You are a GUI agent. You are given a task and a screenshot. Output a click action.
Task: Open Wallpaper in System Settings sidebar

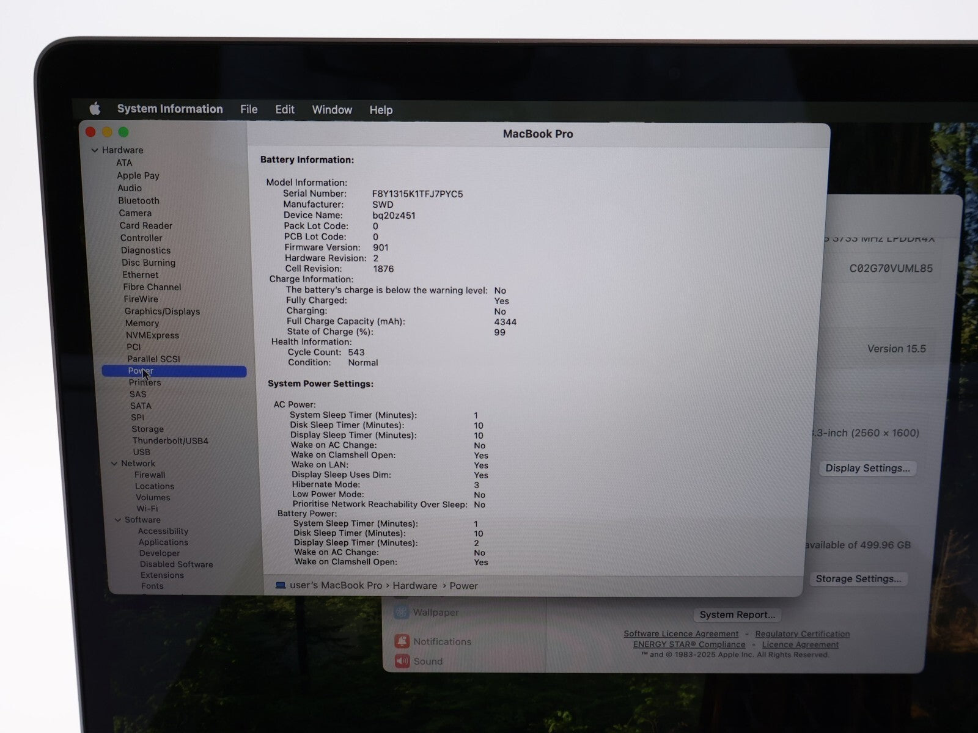[x=426, y=612]
